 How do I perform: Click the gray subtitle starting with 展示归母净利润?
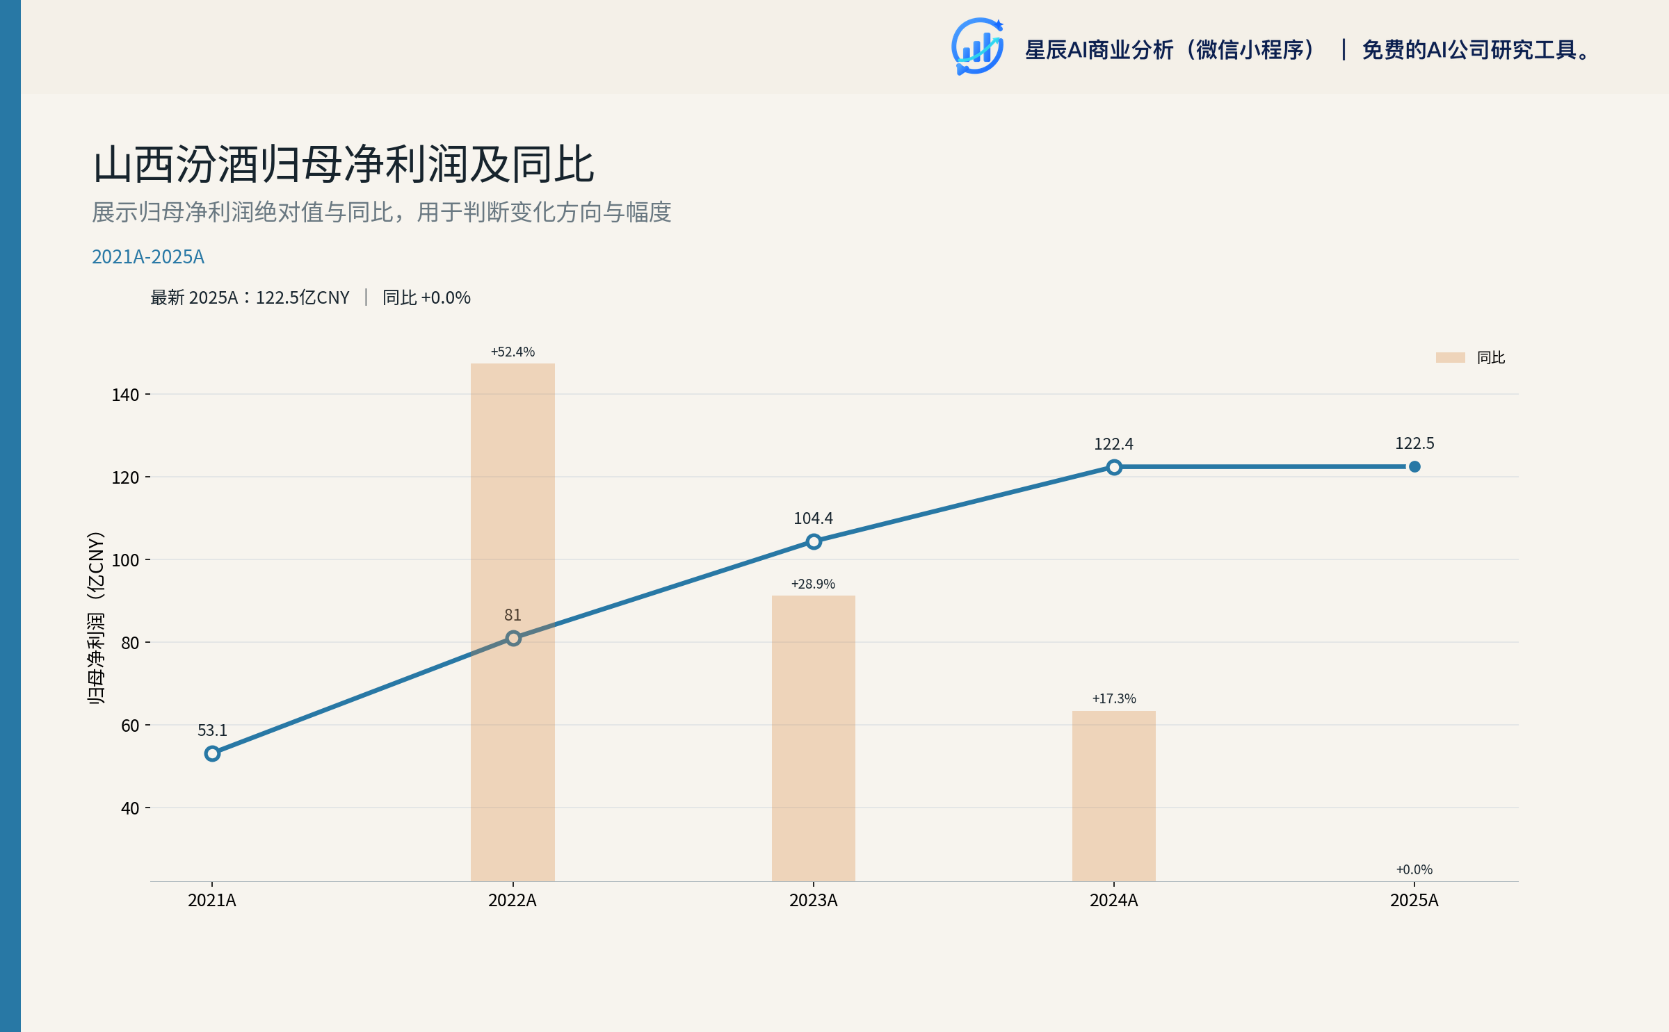coord(382,212)
